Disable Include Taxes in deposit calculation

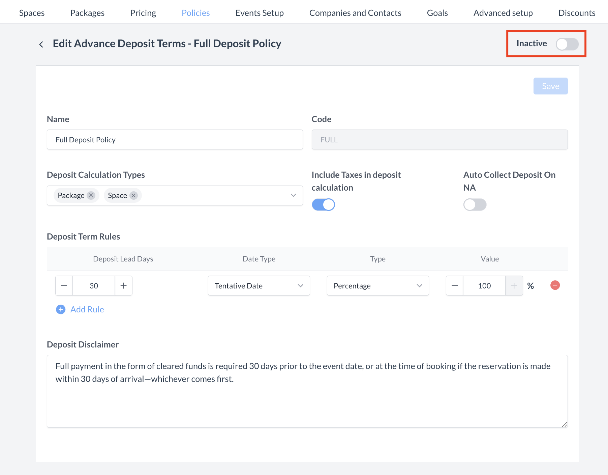(323, 204)
